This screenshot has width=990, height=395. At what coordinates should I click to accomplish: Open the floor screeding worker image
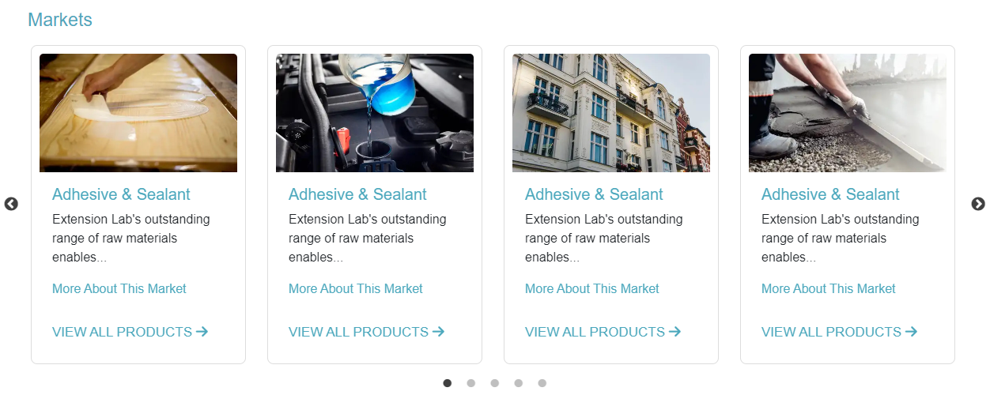tap(848, 113)
